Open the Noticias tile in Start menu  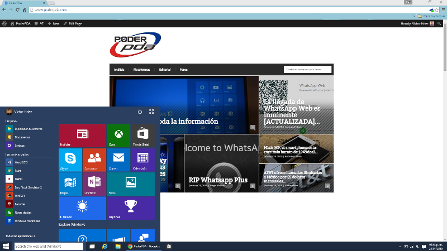coord(82,136)
